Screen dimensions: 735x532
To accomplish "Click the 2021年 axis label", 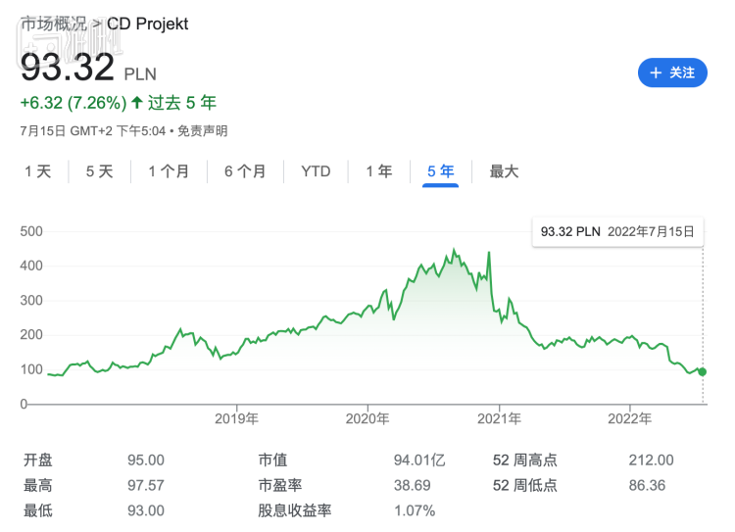I will [x=499, y=418].
